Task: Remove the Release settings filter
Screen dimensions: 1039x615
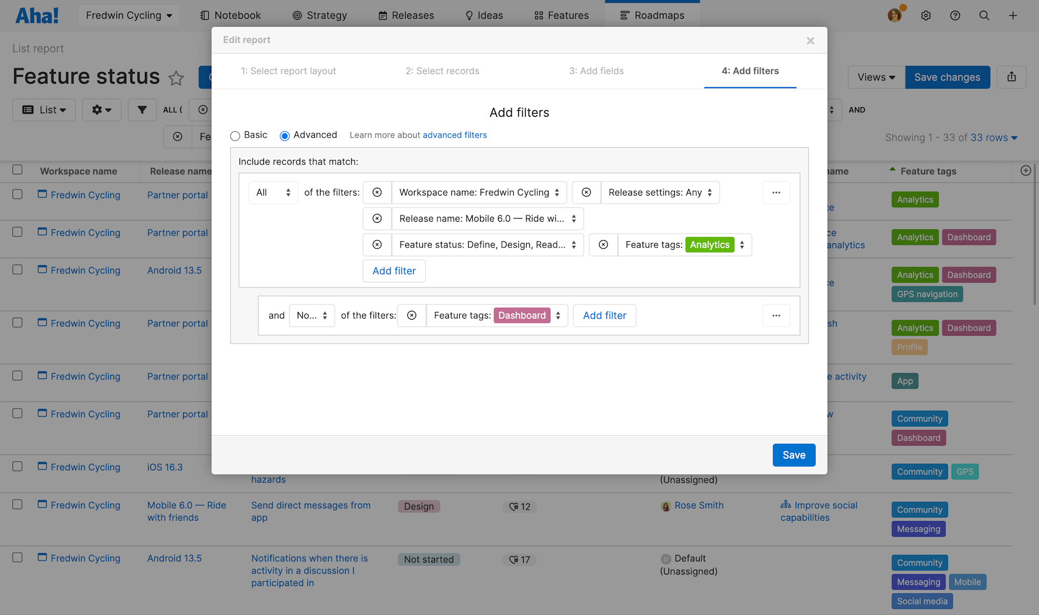Action: point(586,193)
